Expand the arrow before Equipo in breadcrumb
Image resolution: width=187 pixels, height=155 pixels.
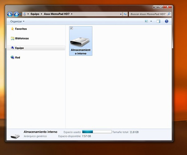point(28,14)
